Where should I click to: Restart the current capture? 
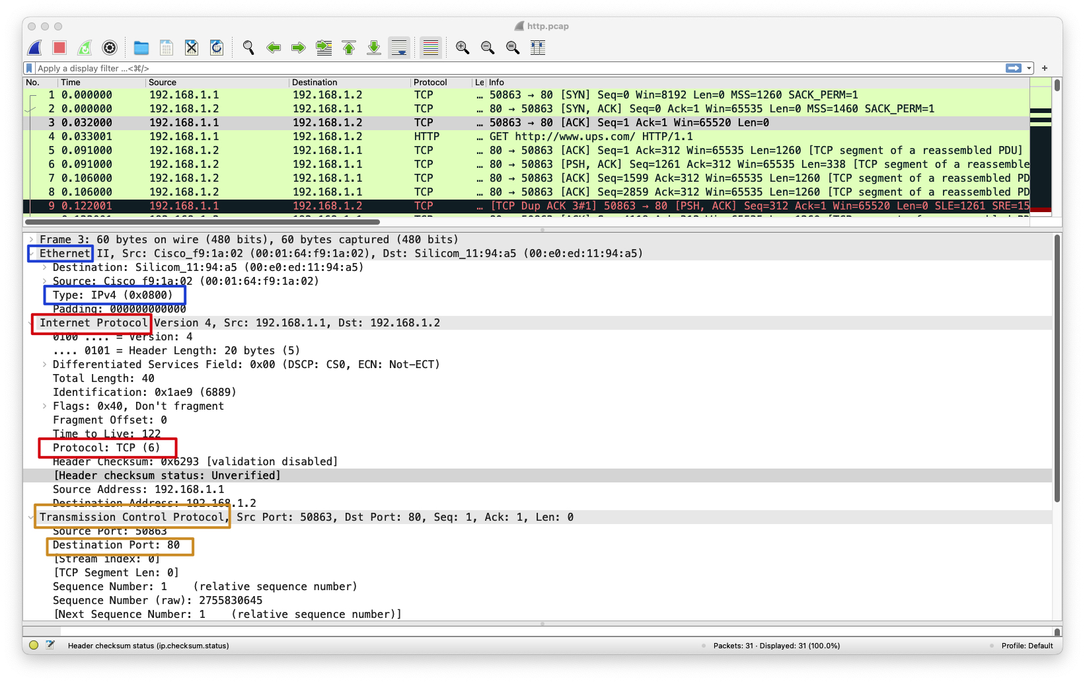point(85,47)
